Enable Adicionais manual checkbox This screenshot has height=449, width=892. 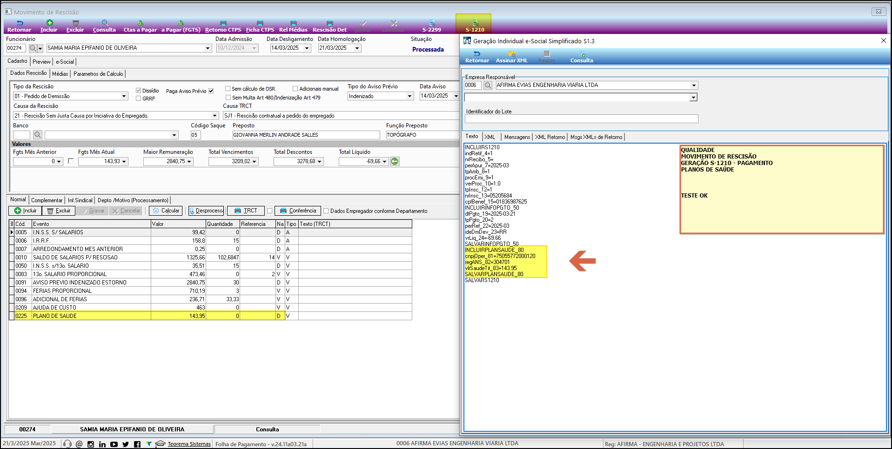[x=295, y=89]
